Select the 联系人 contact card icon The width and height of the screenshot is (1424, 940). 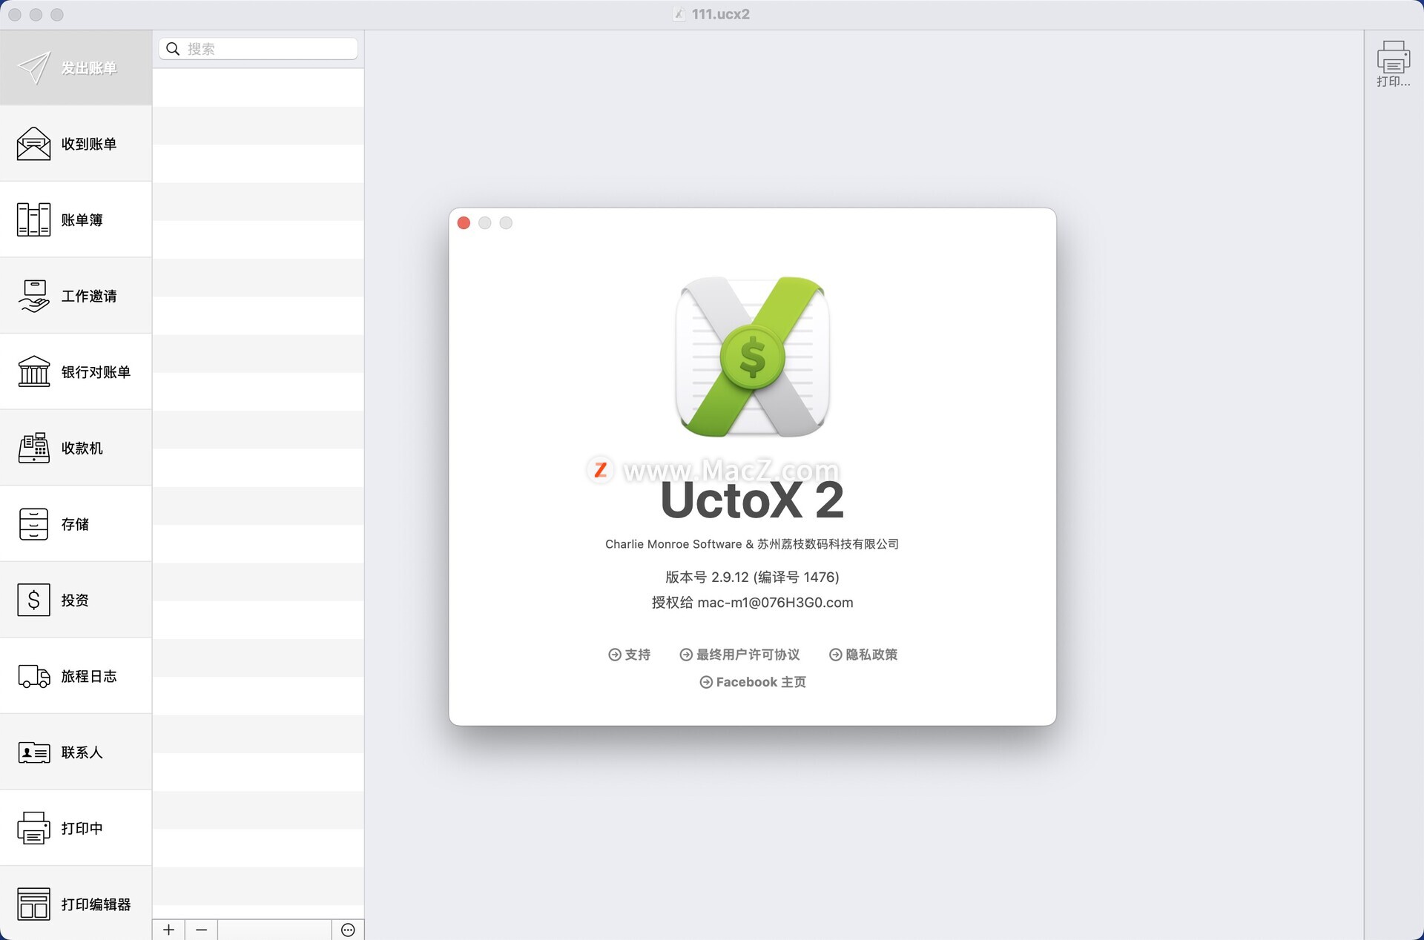point(33,752)
